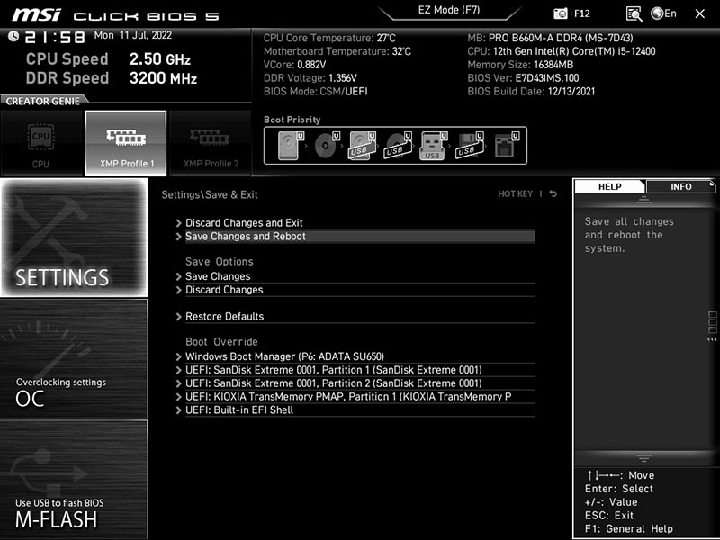This screenshot has height=540, width=720.
Task: Close the BIOS with the X icon
Action: [x=700, y=13]
